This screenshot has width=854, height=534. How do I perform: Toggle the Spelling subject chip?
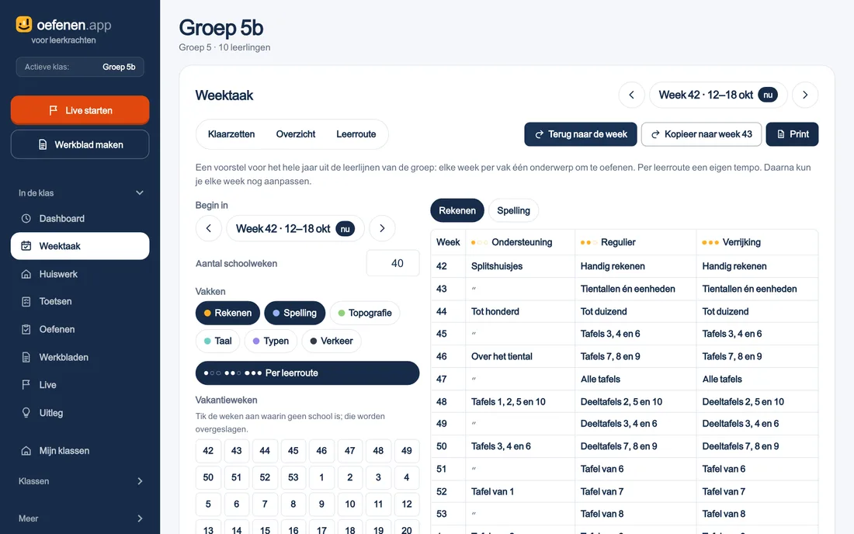point(295,313)
